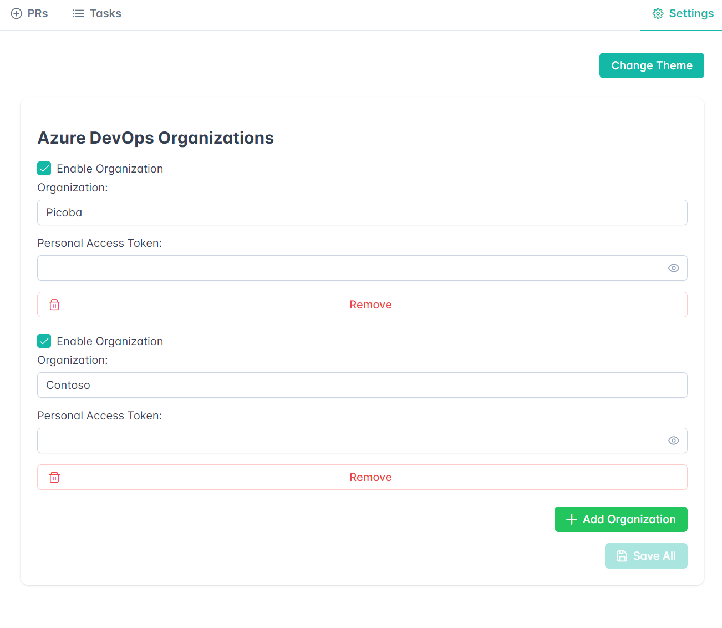This screenshot has width=722, height=628.
Task: Click the Organization field containing Contoso
Action: 362,385
